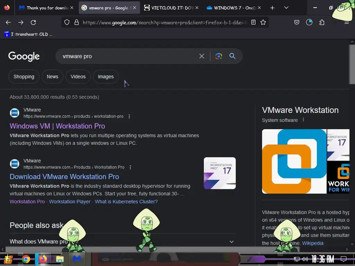The image size is (355, 266).
Task: Close the WINDOWS 7 OneDrive tab
Action: point(259,8)
